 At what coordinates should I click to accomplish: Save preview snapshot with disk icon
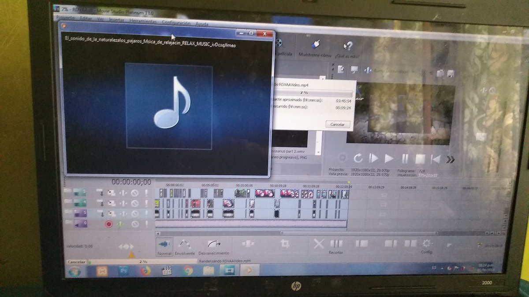(451, 73)
